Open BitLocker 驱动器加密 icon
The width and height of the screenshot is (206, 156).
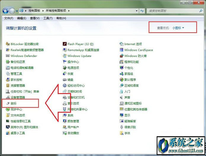pos(8,44)
